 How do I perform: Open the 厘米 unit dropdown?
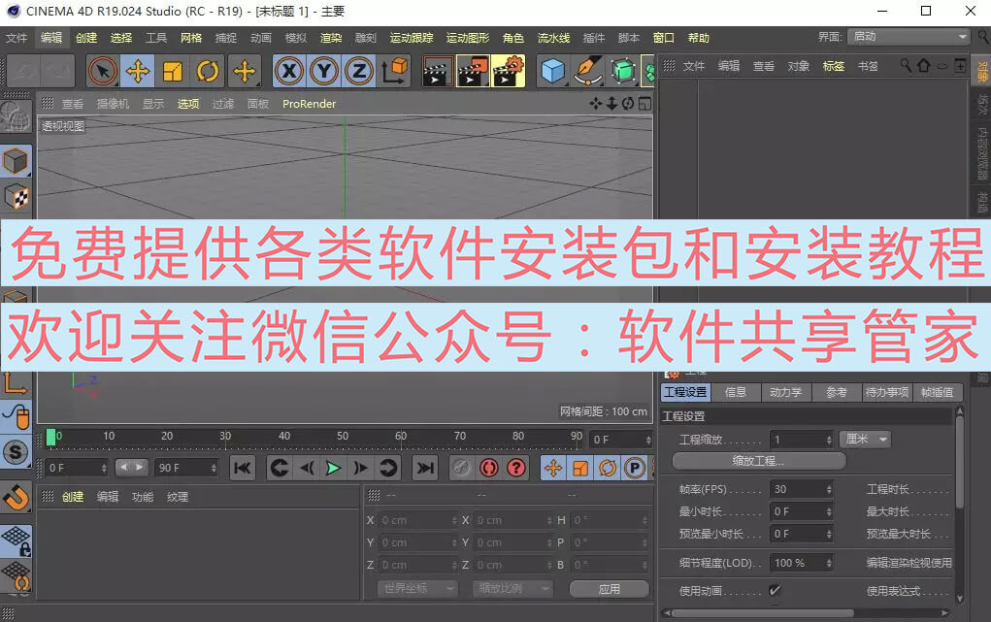point(865,439)
